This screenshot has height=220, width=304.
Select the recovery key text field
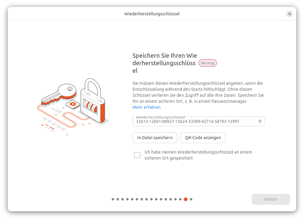198,121
